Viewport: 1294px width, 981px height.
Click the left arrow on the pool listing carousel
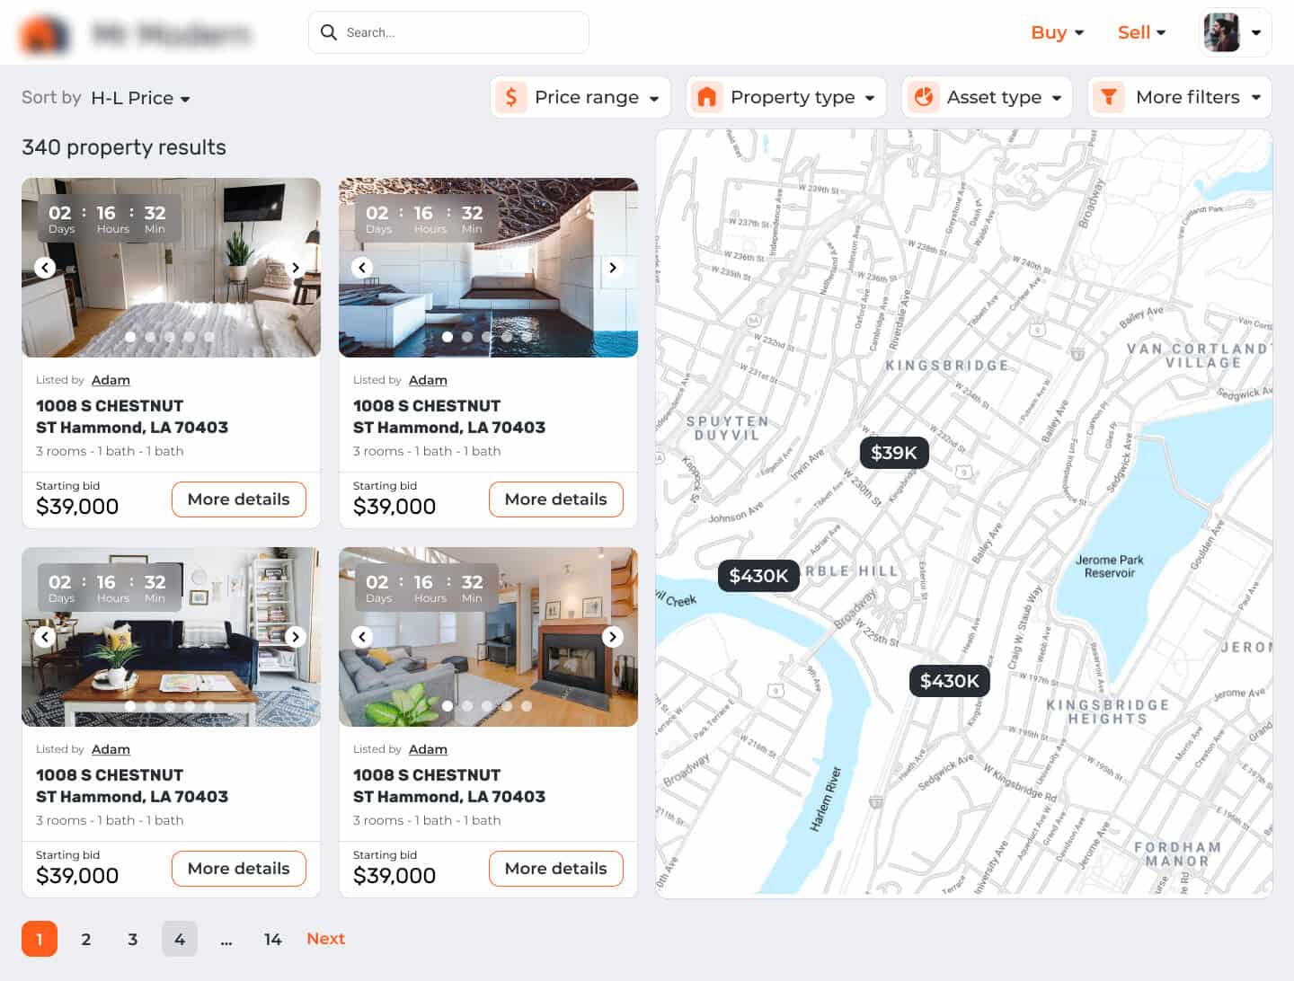tap(362, 268)
